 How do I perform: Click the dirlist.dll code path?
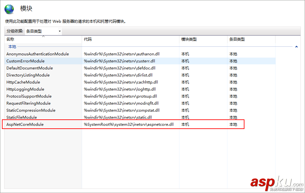coord(118,75)
